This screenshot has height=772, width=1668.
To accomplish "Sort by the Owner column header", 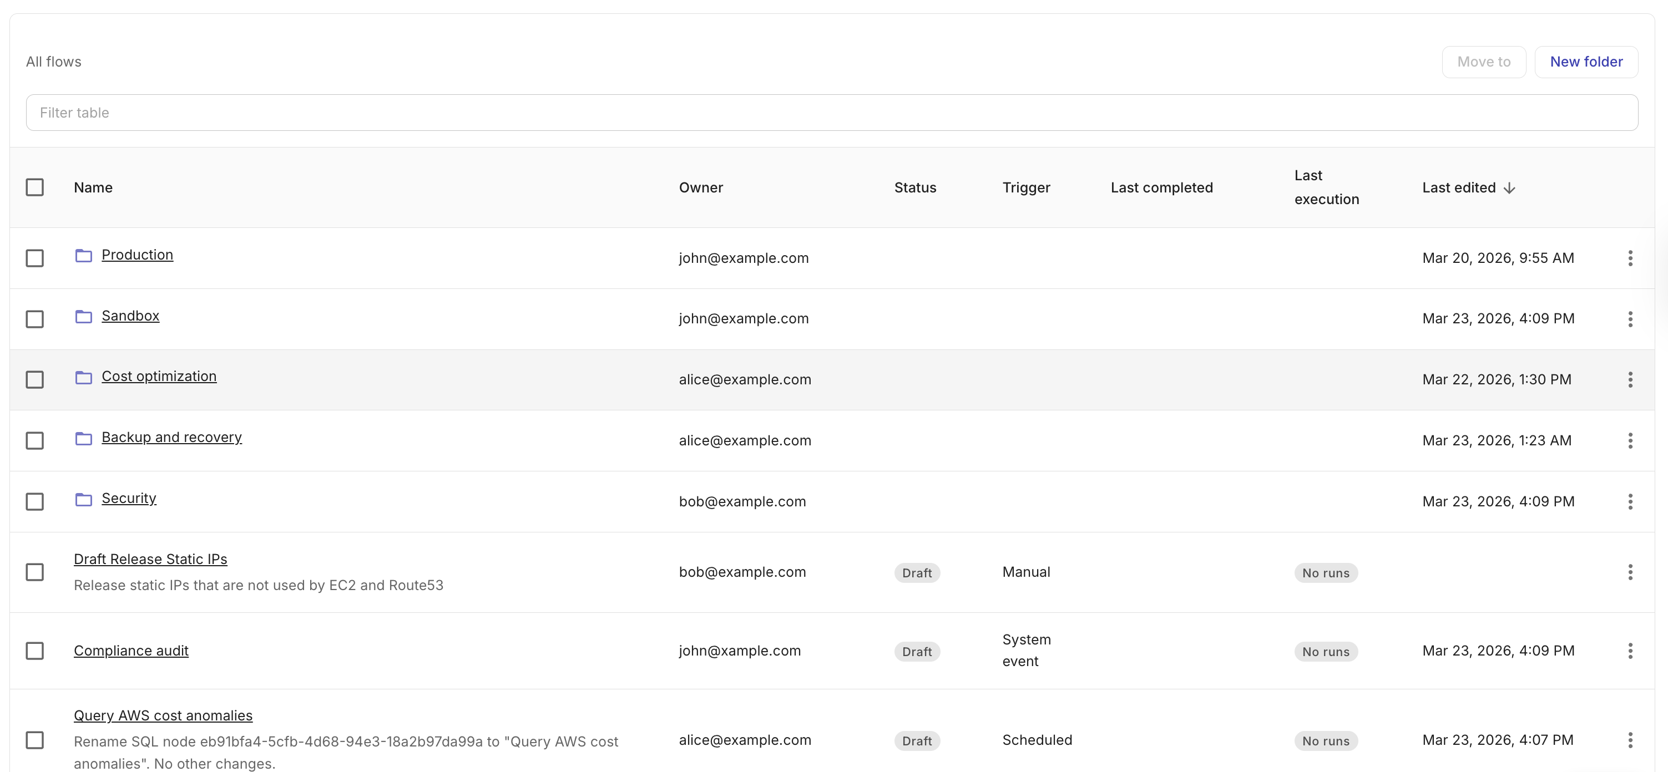I will [x=701, y=187].
